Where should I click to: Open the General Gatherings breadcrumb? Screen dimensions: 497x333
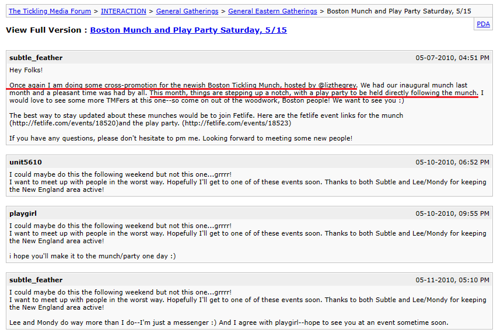point(187,11)
